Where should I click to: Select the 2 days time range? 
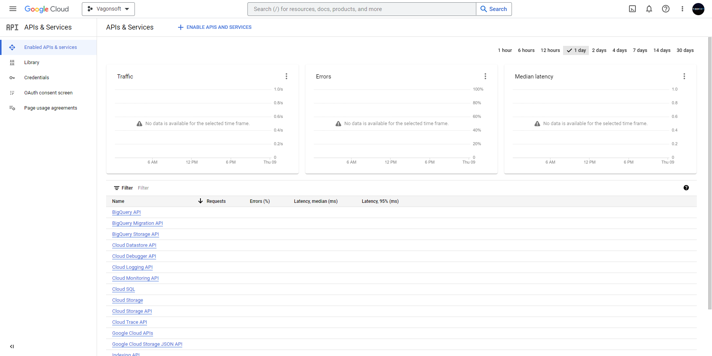(599, 50)
